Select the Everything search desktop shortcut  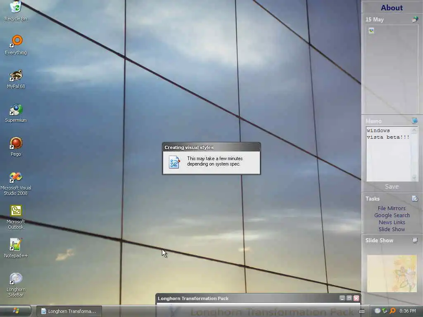16,45
